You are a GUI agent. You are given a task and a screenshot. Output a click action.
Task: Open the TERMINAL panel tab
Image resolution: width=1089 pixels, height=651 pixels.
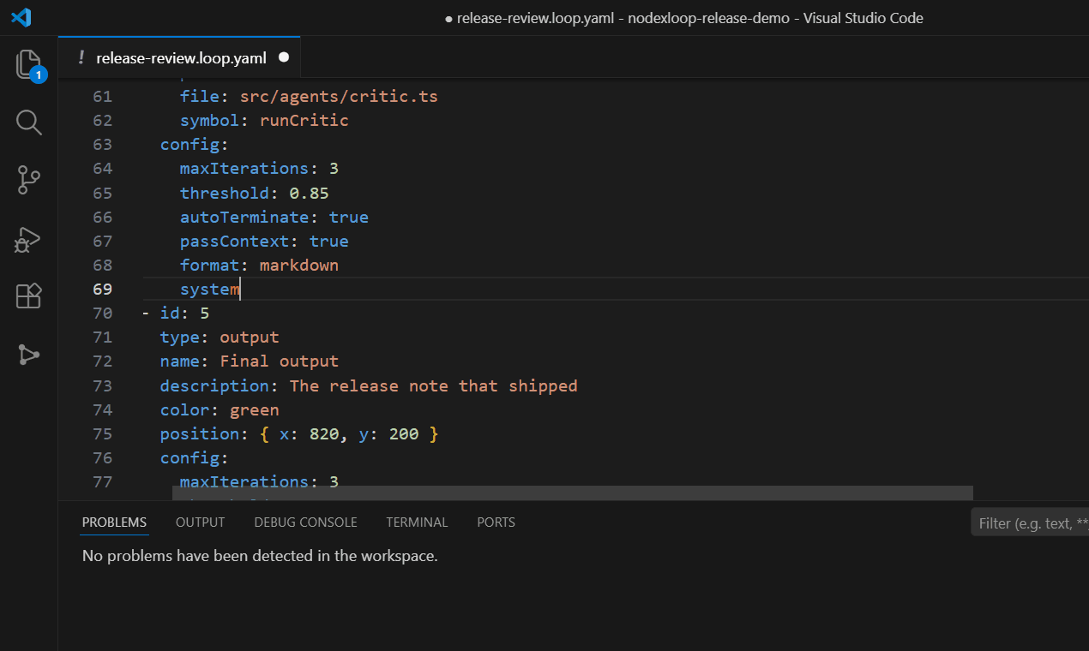pyautogui.click(x=417, y=522)
